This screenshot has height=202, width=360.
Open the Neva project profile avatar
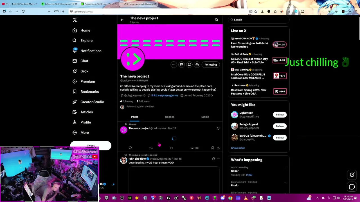click(x=133, y=59)
